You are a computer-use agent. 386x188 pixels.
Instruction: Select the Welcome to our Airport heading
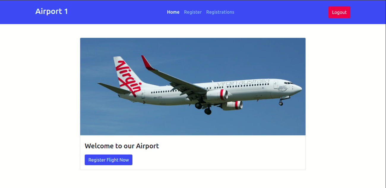tap(122, 146)
